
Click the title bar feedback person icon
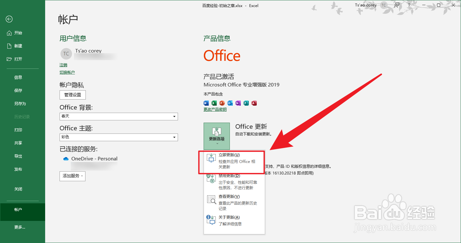(397, 5)
